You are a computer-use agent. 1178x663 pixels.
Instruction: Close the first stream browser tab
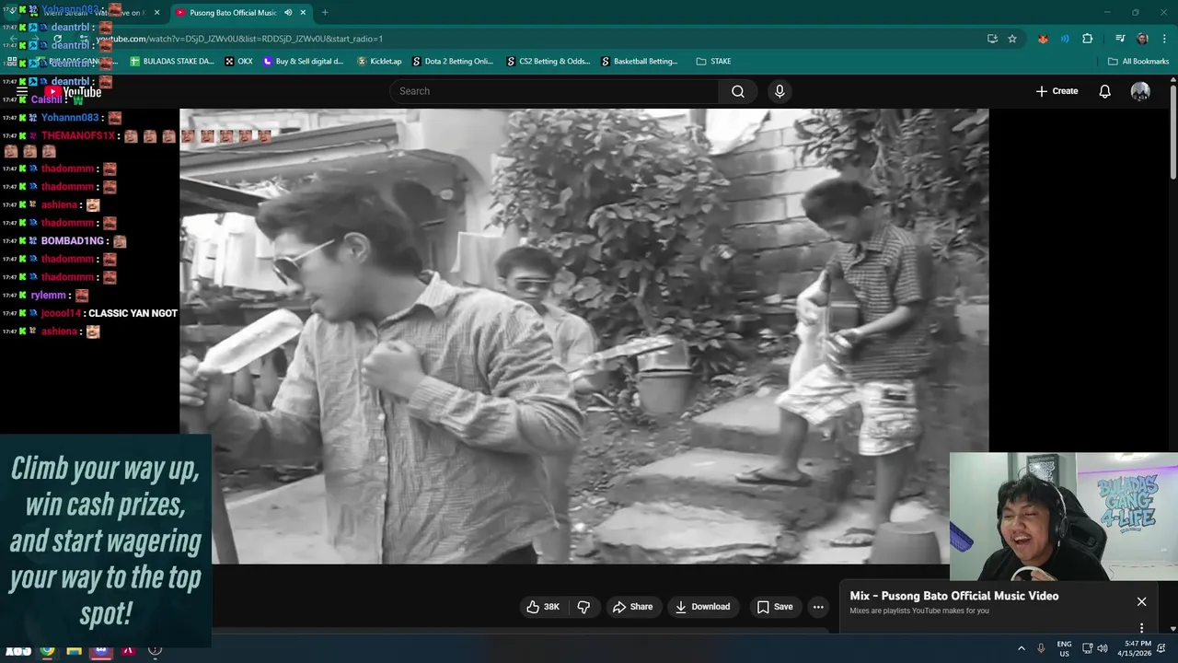tap(156, 13)
